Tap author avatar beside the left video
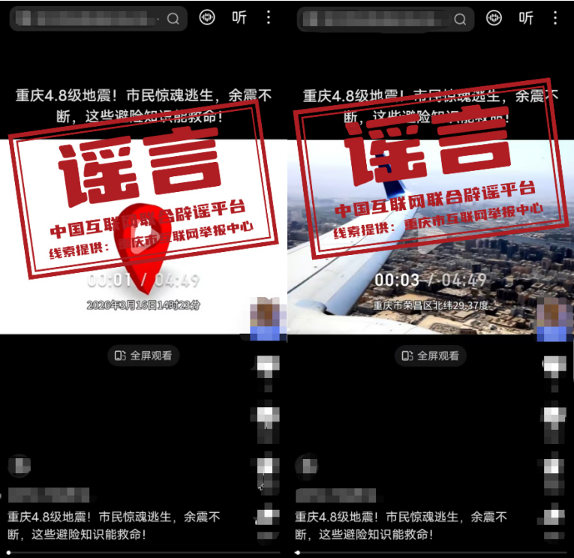The width and height of the screenshot is (574, 558). coord(264,318)
